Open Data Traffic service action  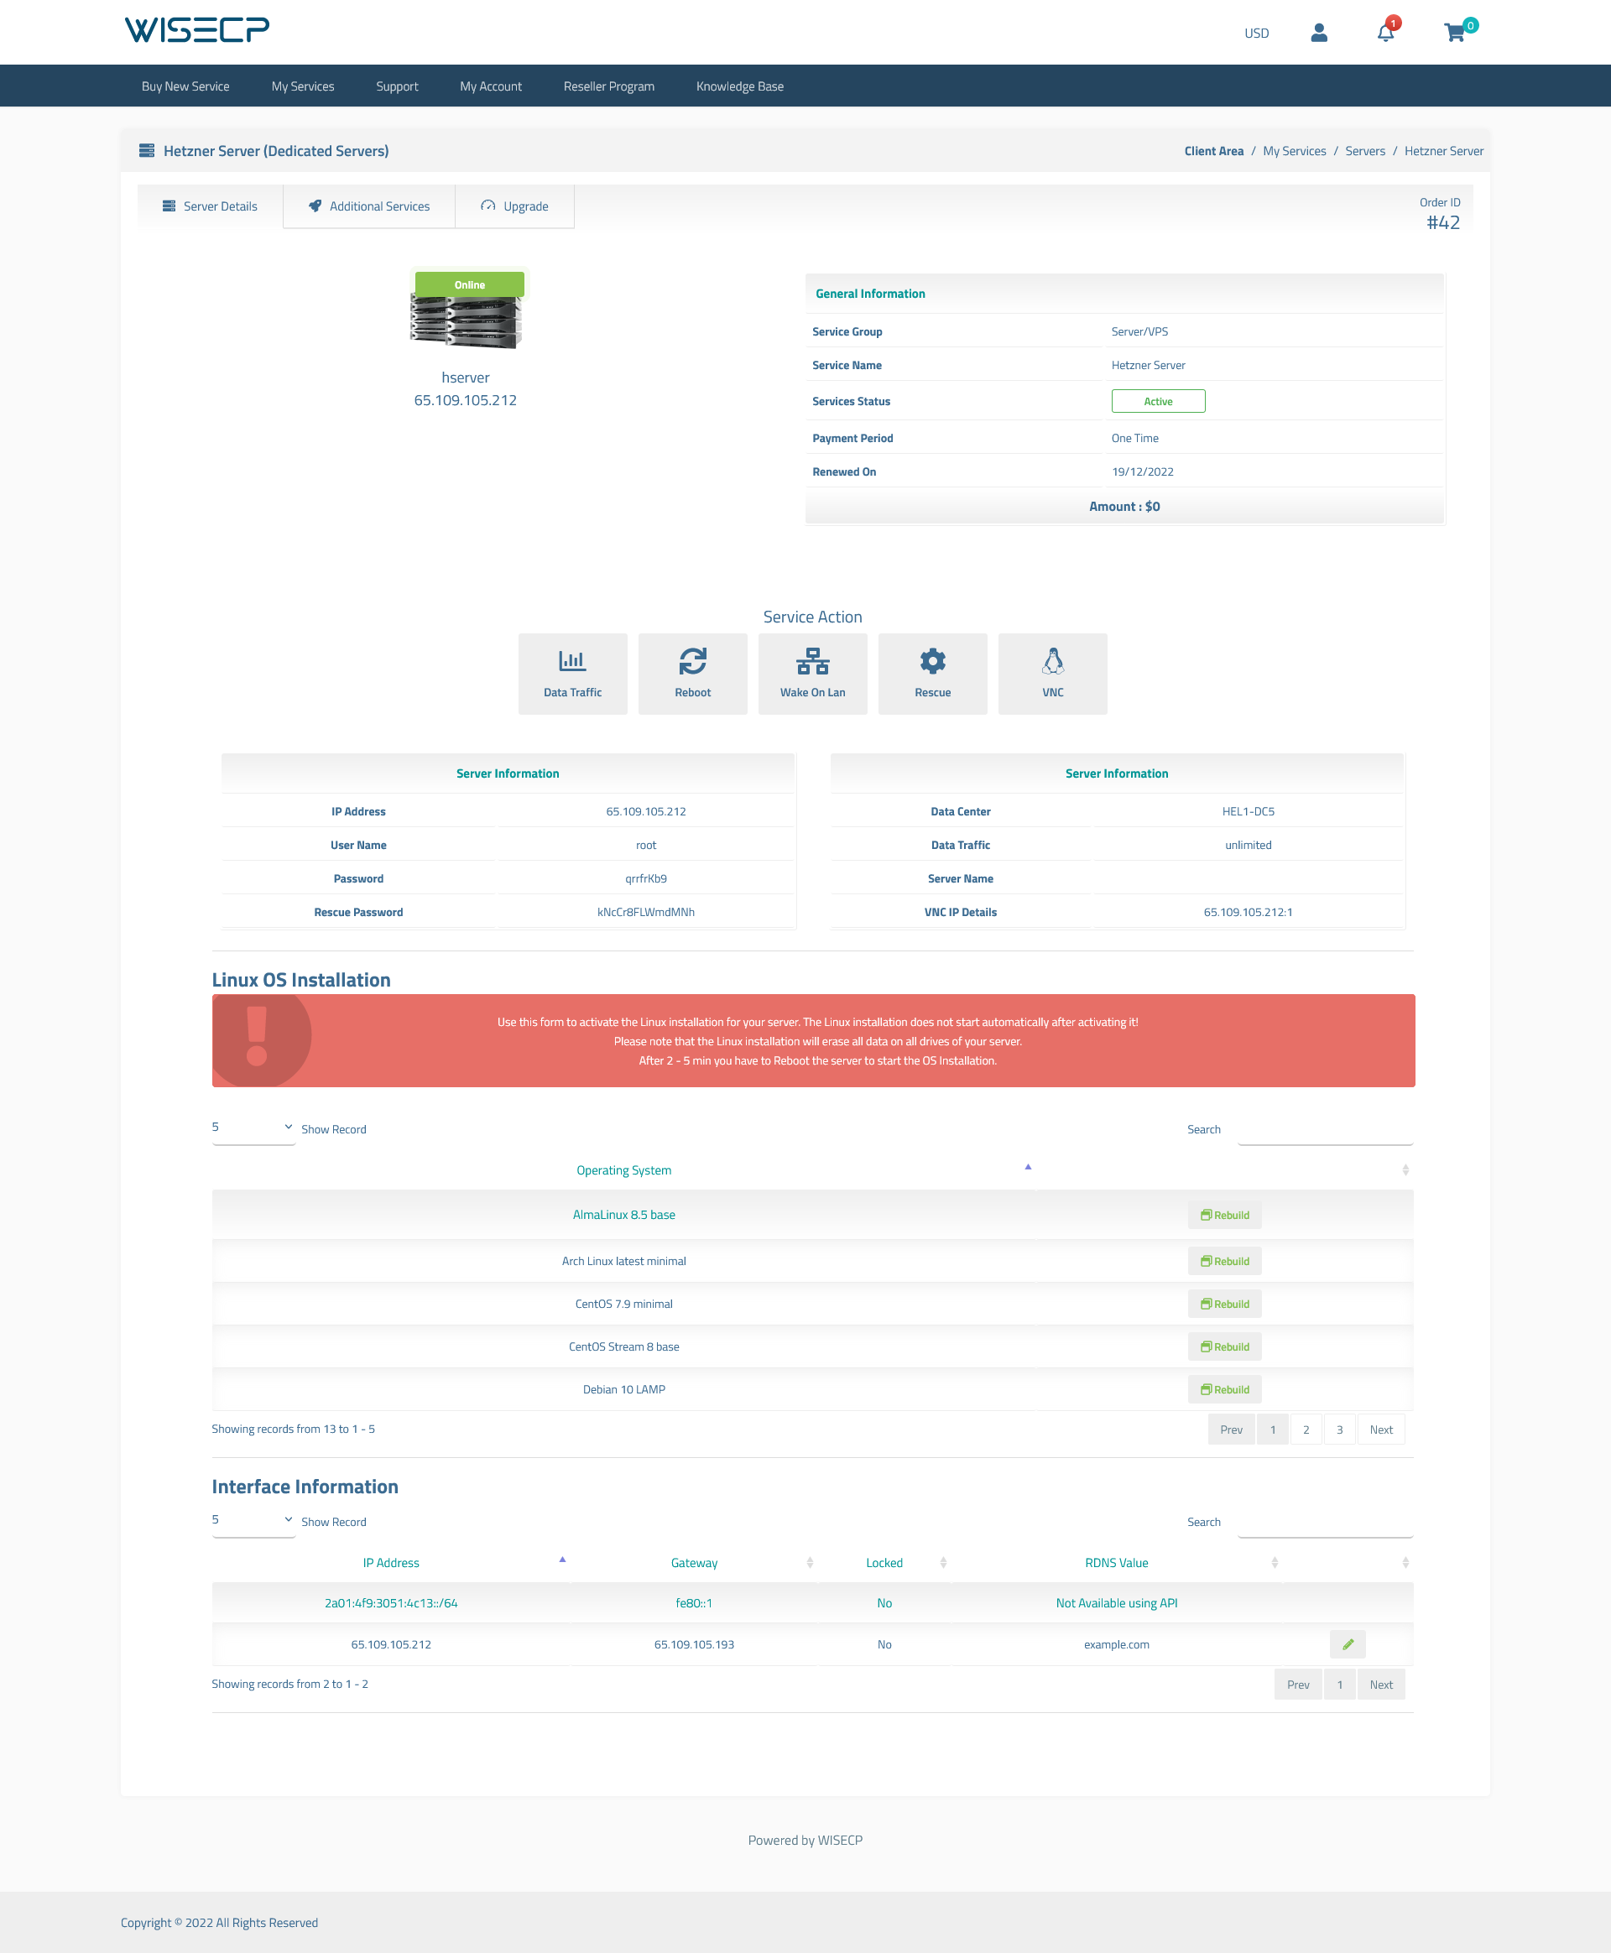pyautogui.click(x=572, y=674)
